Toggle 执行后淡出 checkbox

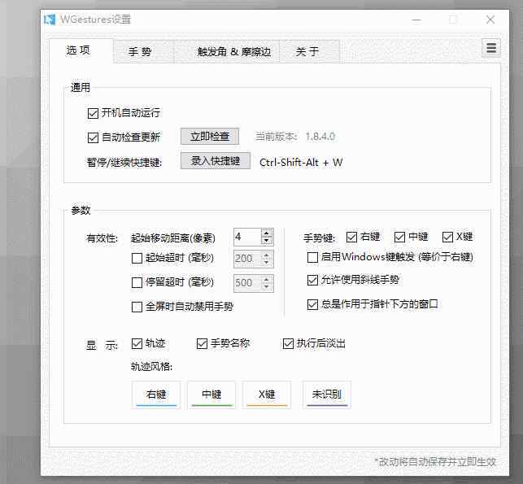click(x=288, y=343)
